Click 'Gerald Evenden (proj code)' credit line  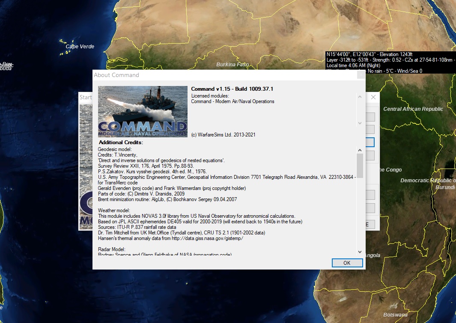tap(172, 188)
